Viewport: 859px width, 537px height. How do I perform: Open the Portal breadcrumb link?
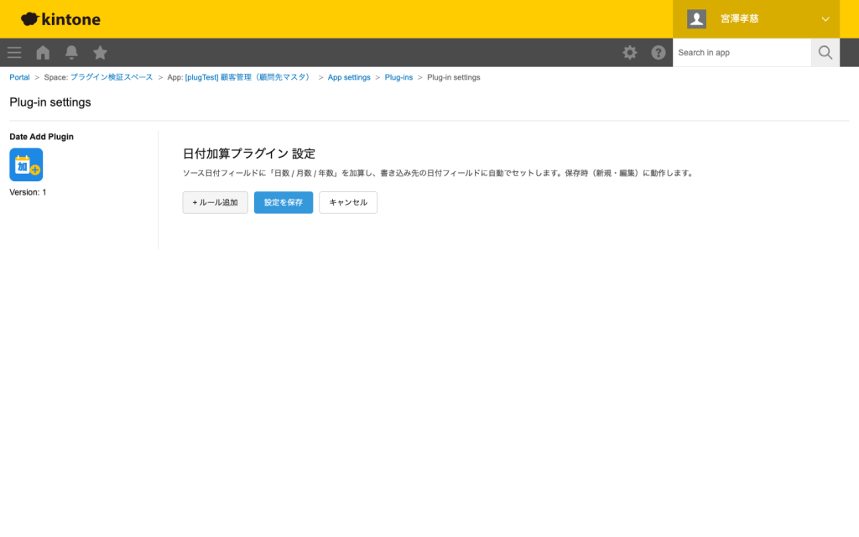[x=19, y=76]
